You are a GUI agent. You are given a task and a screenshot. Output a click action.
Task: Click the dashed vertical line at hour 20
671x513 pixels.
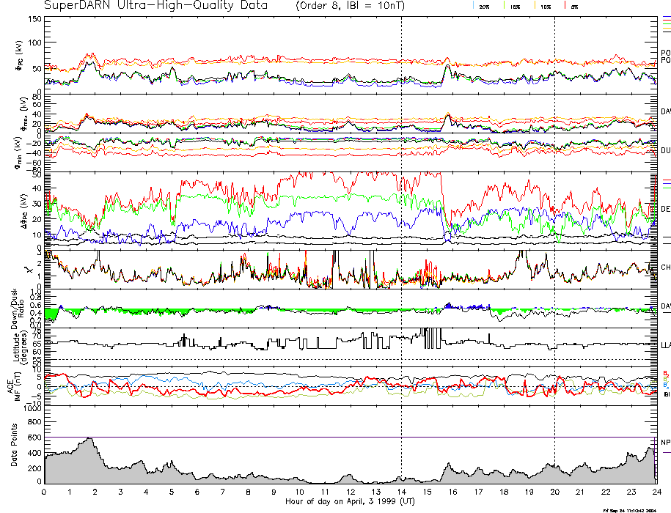tap(554, 220)
